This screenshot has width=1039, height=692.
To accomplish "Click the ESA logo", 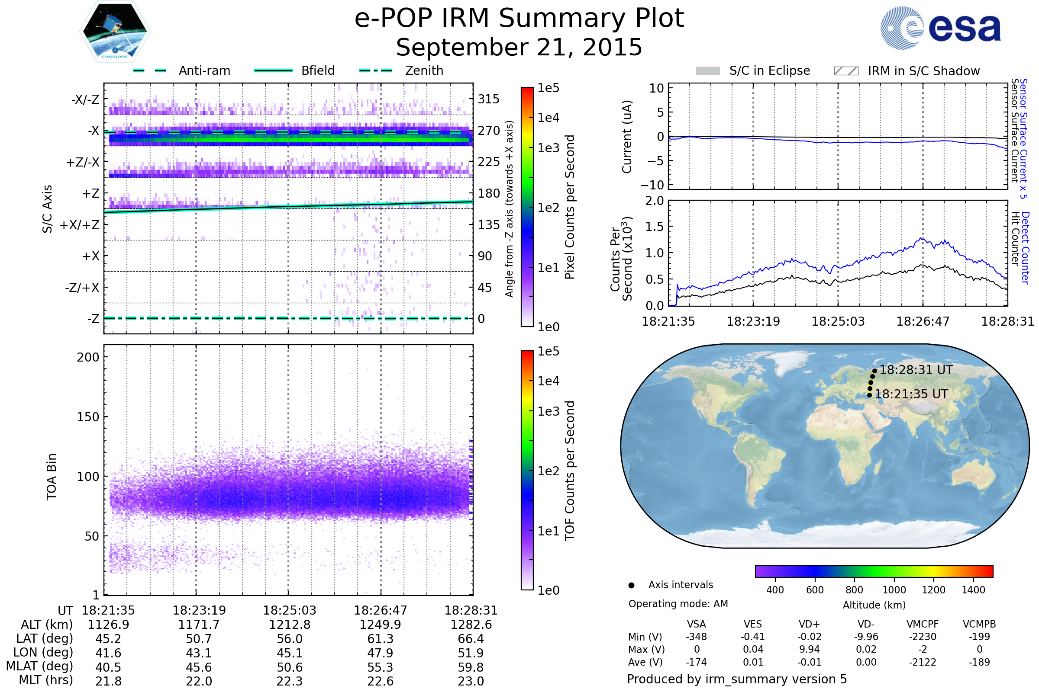I will [941, 27].
